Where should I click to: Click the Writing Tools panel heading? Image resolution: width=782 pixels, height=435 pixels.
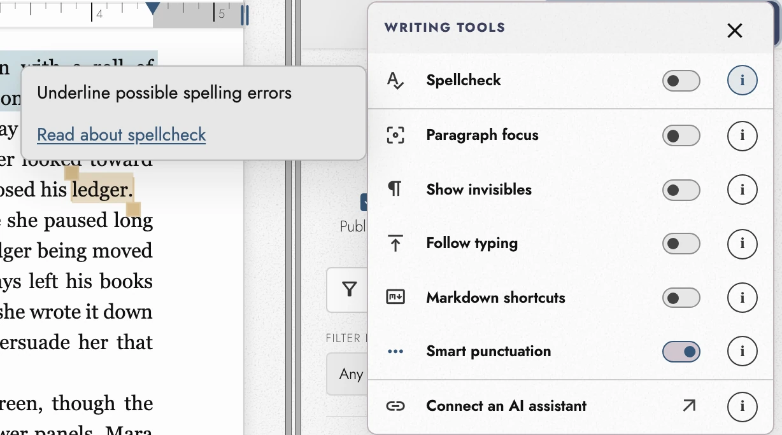tap(444, 27)
